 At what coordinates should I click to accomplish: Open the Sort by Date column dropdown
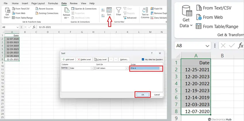[x=92, y=68]
